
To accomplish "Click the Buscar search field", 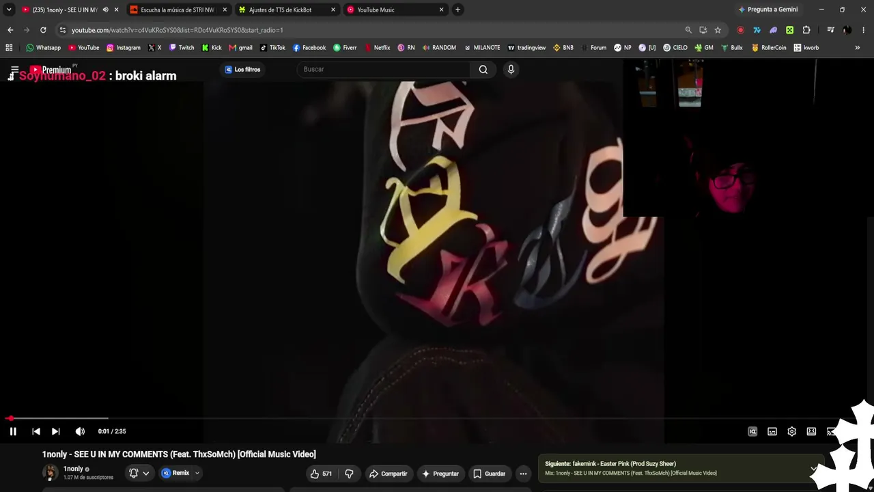I will tap(383, 69).
